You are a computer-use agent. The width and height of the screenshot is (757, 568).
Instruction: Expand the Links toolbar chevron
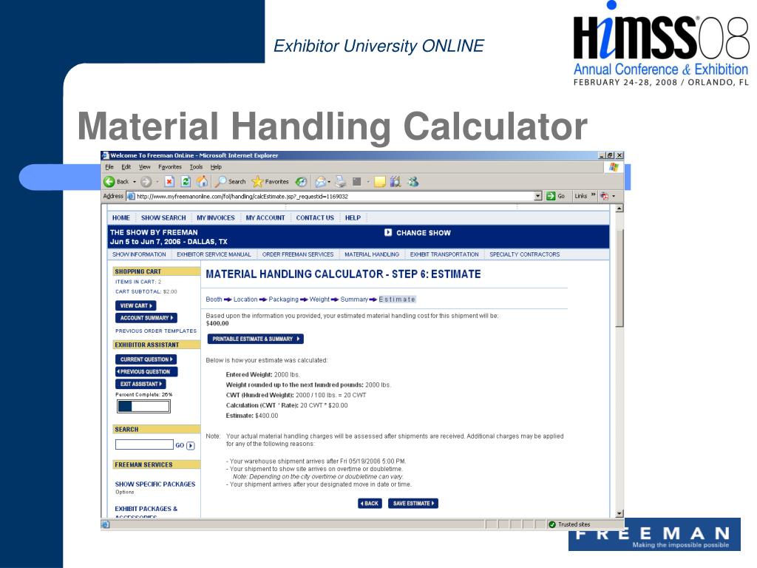594,195
